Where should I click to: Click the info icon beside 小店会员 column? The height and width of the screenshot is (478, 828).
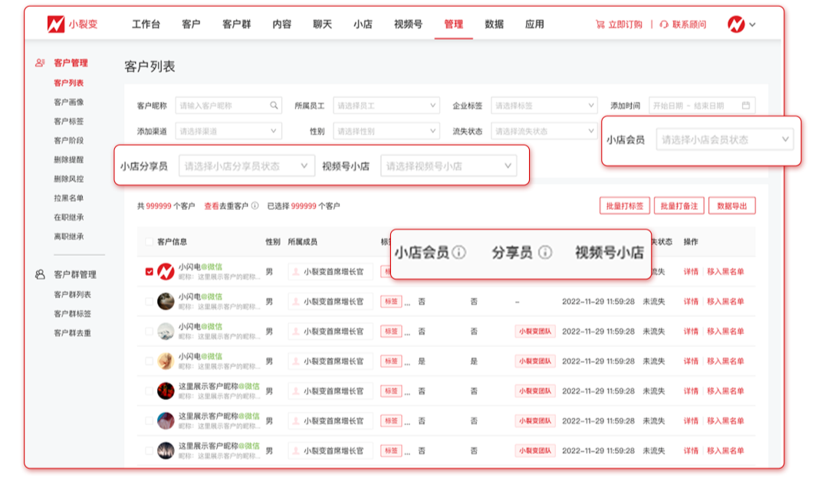pyautogui.click(x=458, y=252)
